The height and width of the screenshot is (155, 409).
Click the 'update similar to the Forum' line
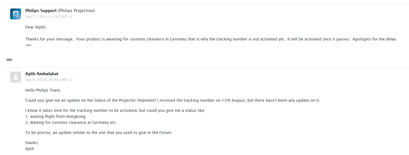(x=98, y=133)
